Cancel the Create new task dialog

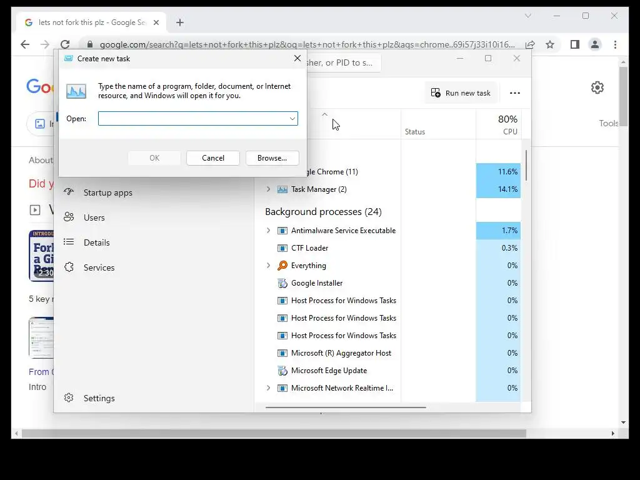(x=212, y=158)
